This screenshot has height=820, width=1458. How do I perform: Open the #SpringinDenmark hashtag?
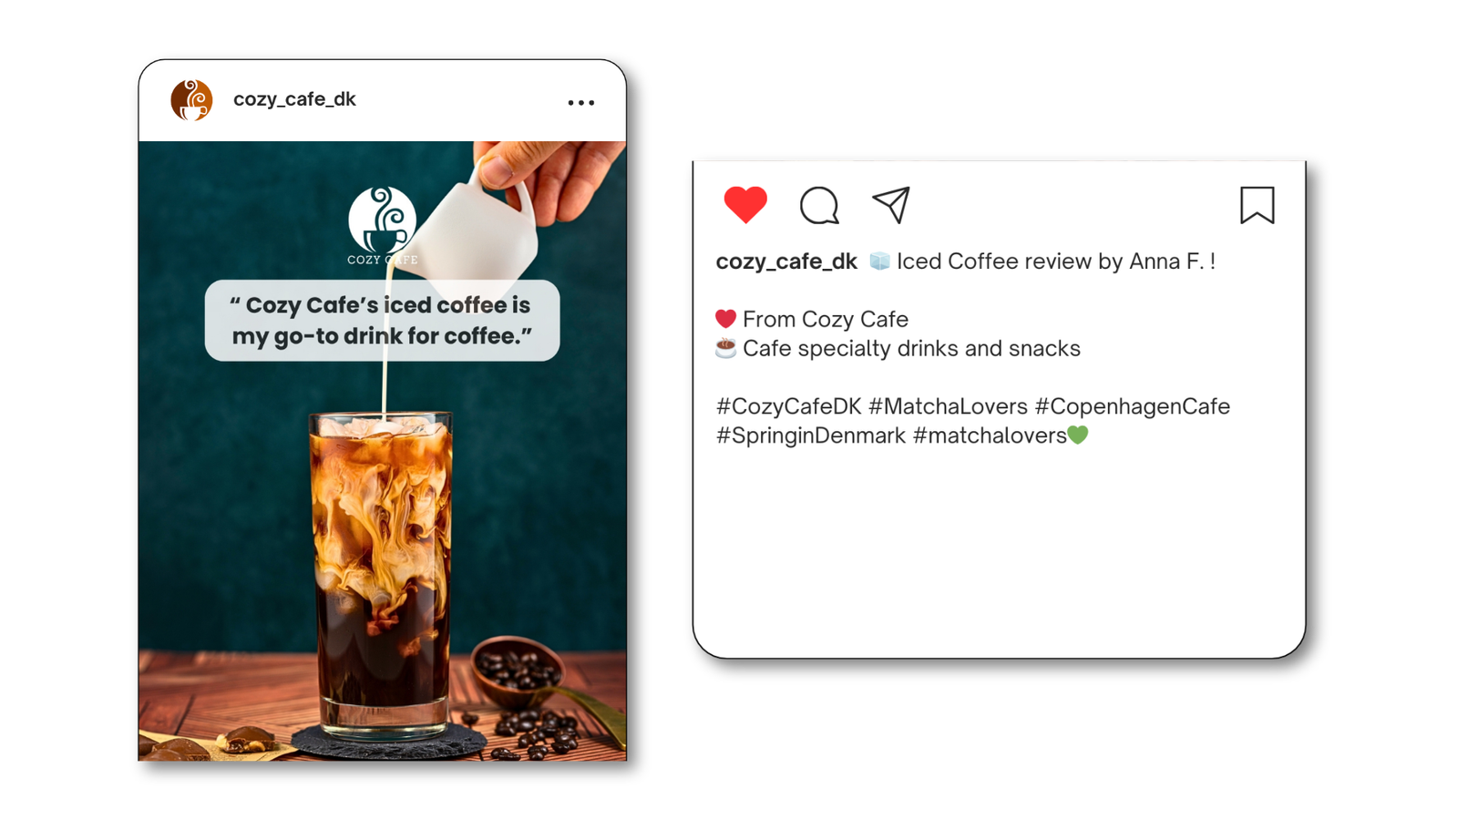(x=811, y=436)
